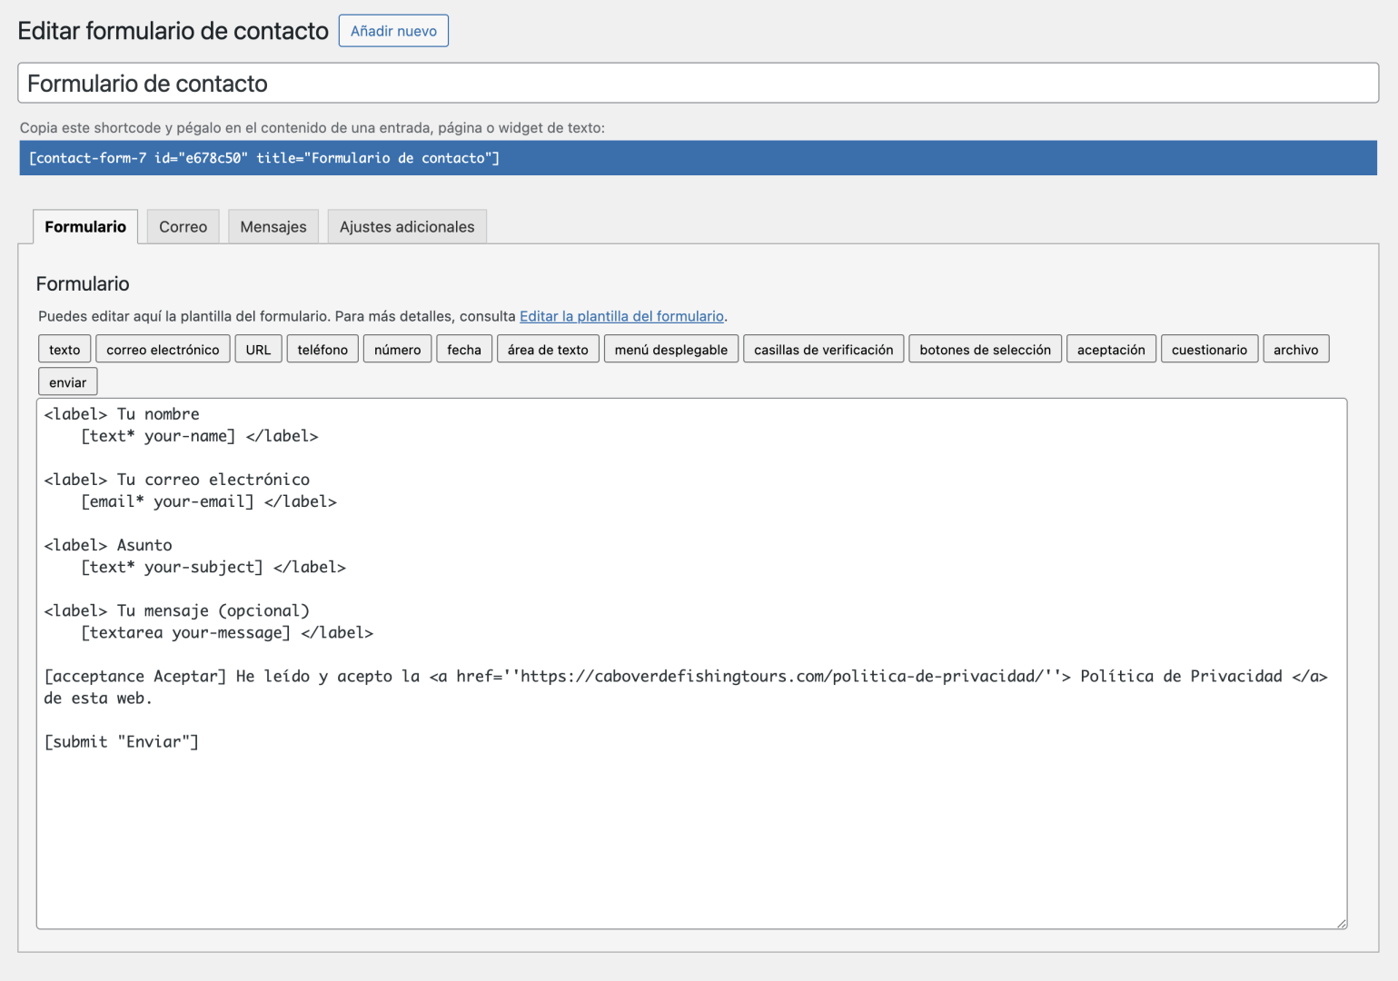Viewport: 1398px width, 981px height.
Task: Insert a cuestionario tag
Action: pos(1209,350)
